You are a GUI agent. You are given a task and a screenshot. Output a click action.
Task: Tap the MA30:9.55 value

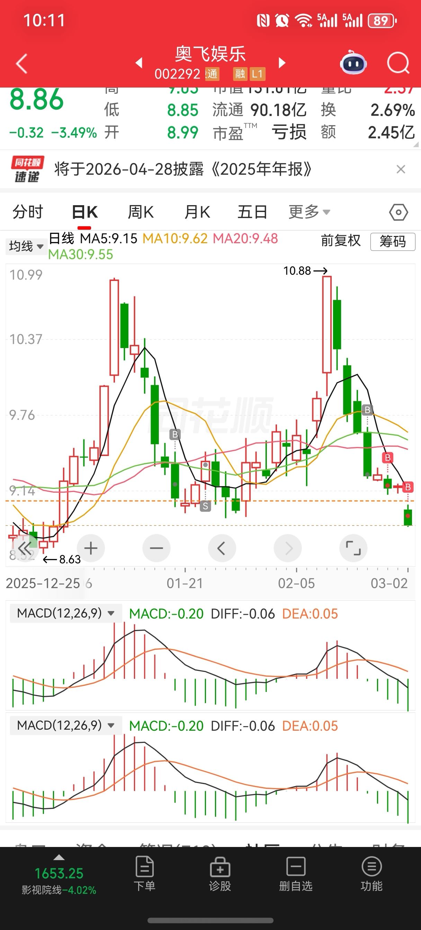[x=81, y=255]
